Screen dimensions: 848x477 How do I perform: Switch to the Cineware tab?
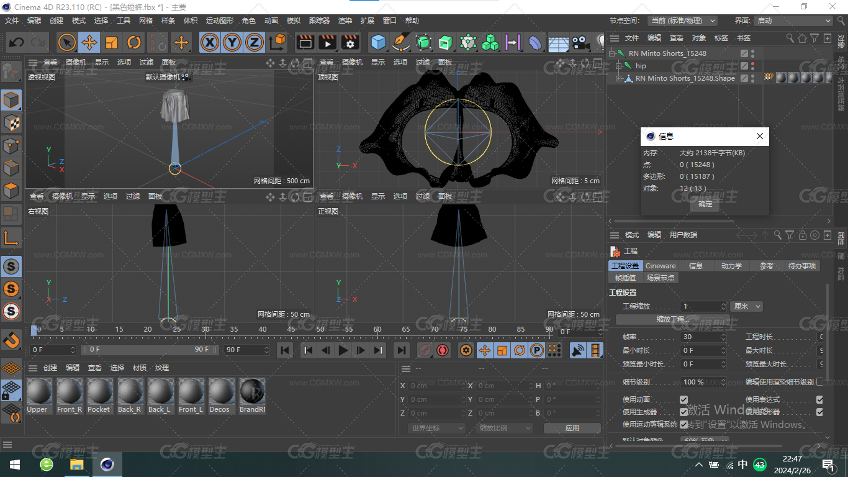coord(661,266)
